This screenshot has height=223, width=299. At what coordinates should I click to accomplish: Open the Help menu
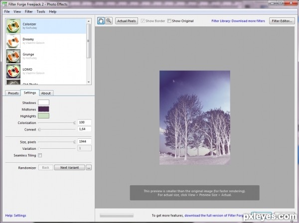[x=53, y=11]
